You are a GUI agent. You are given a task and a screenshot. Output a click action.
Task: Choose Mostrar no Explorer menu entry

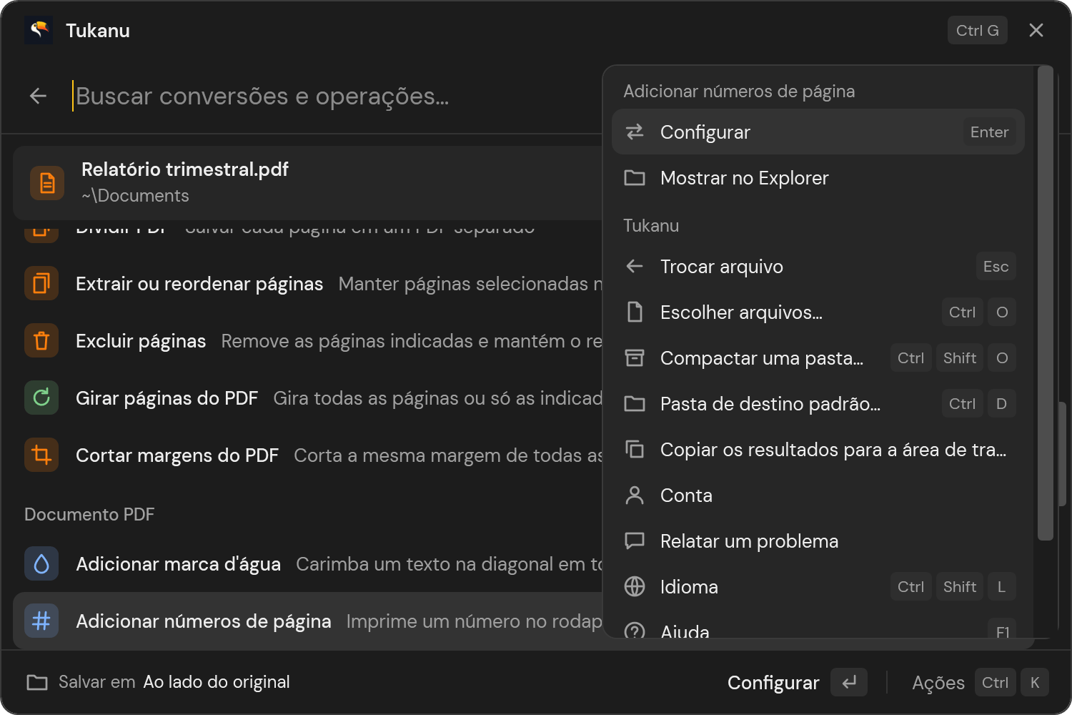pos(818,177)
